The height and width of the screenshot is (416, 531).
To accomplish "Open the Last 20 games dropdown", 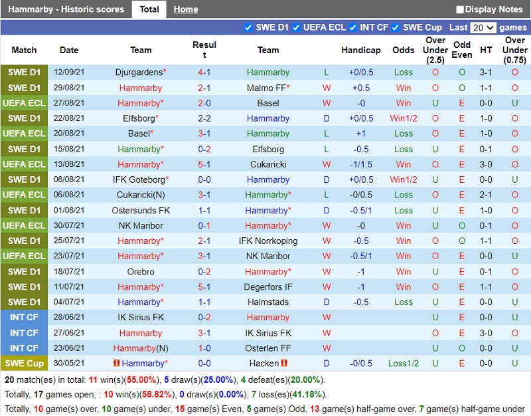I will (483, 27).
